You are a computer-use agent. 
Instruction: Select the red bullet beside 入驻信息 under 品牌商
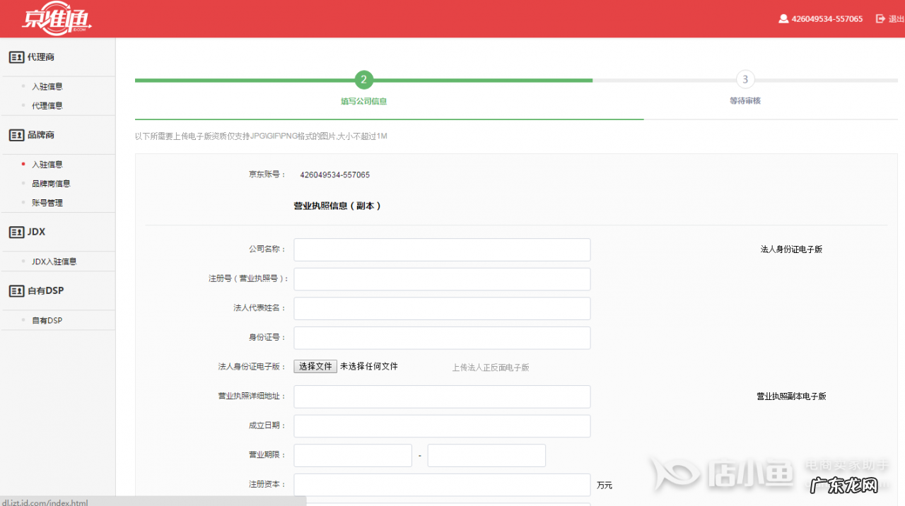pos(23,164)
